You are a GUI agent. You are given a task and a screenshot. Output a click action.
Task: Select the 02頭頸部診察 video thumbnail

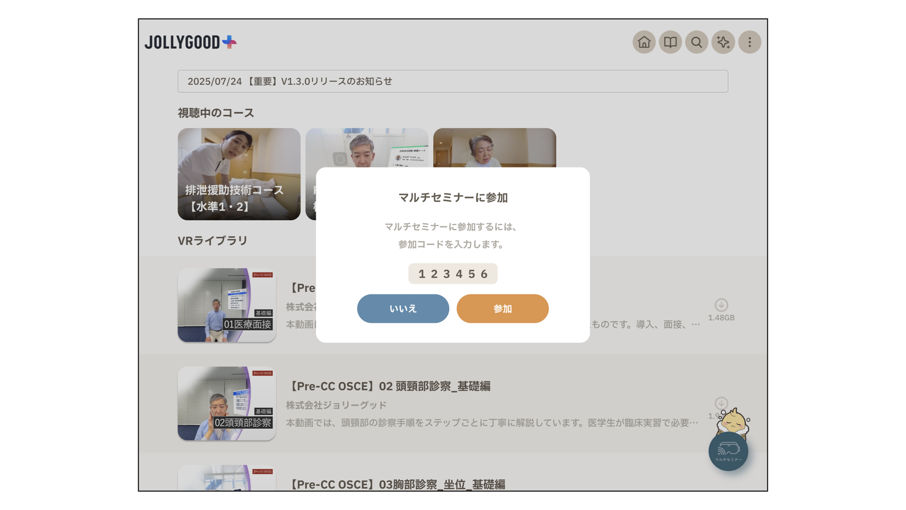pos(226,403)
